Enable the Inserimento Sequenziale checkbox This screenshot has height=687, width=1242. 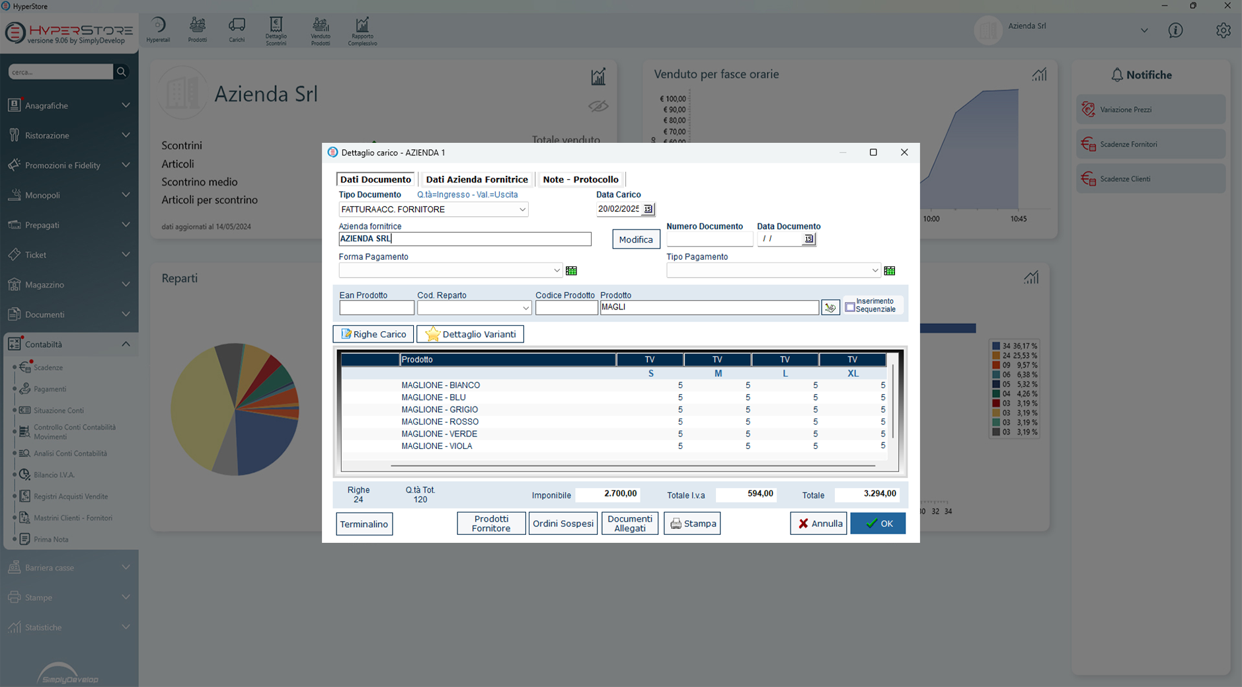850,307
